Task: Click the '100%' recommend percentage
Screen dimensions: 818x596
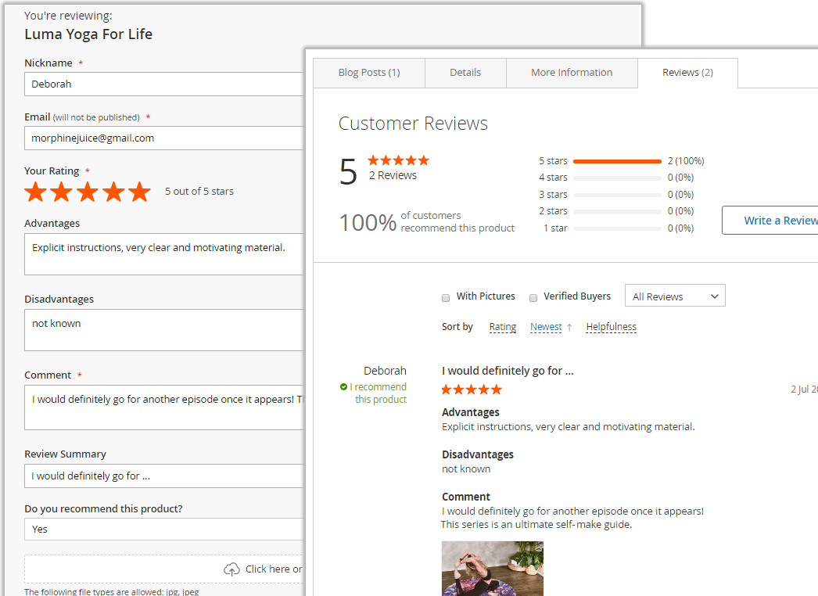Action: point(368,223)
